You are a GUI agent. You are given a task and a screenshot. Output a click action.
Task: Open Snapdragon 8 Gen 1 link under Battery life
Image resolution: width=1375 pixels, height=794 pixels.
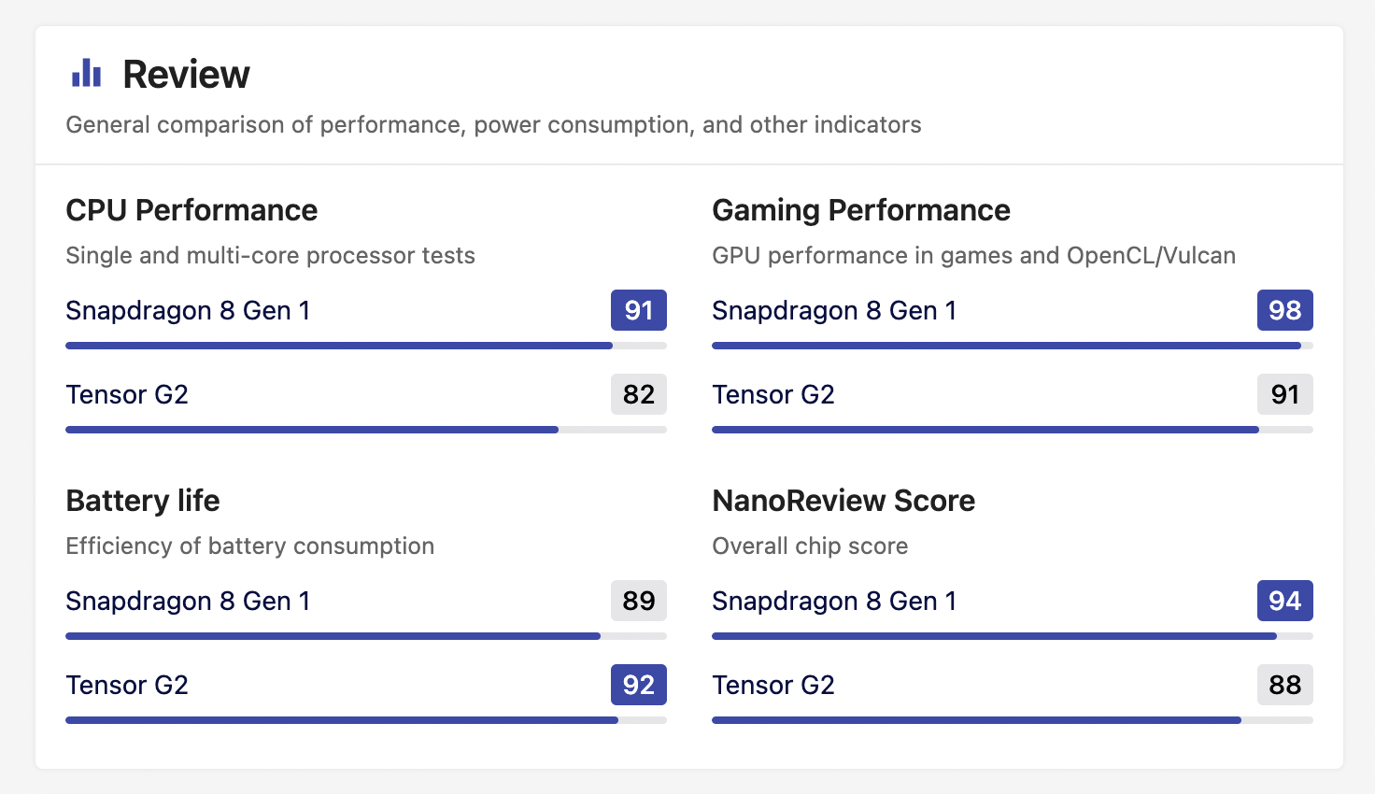tap(188, 601)
